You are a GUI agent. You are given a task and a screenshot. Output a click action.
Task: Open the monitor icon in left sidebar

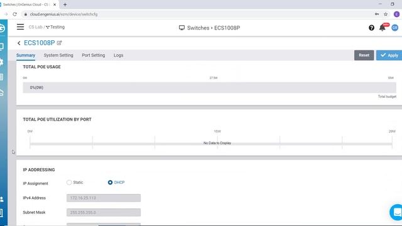[1, 46]
